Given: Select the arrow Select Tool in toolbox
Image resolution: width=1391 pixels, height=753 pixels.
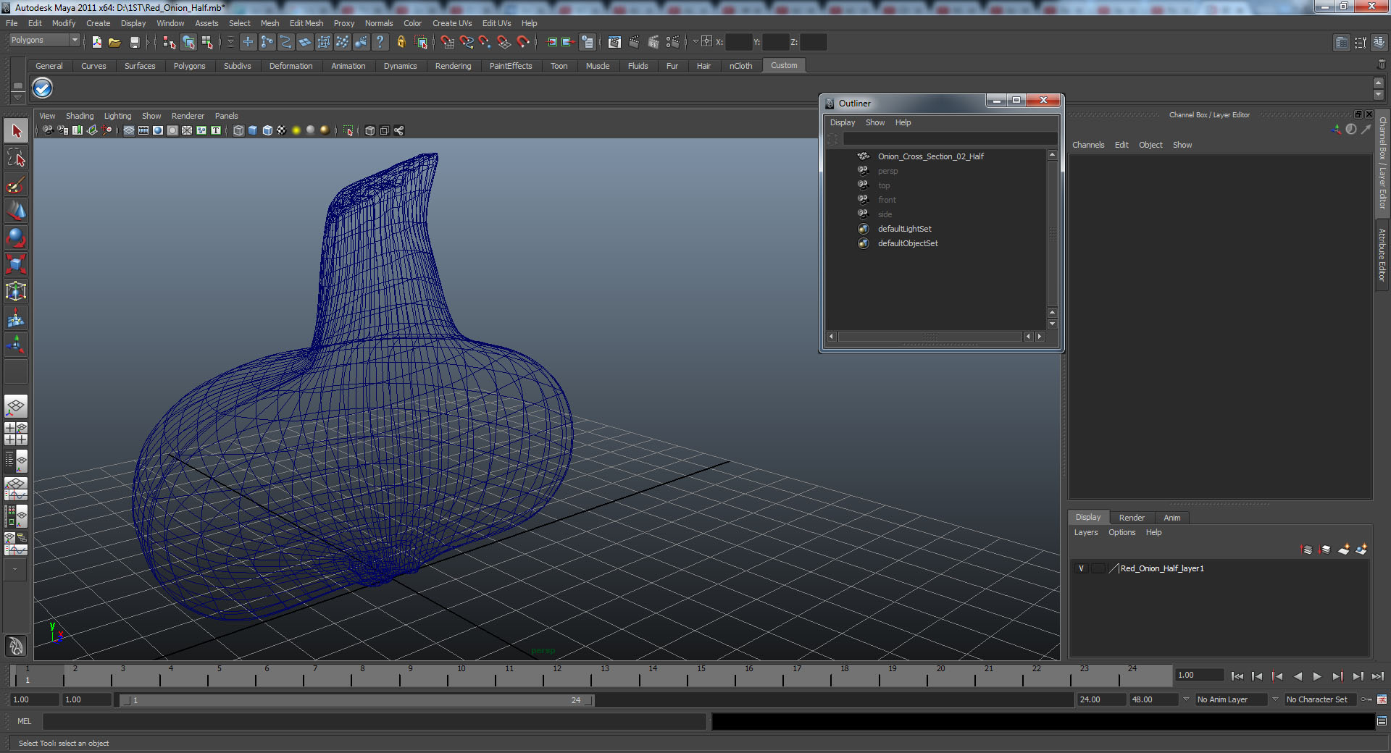Looking at the screenshot, I should [16, 131].
